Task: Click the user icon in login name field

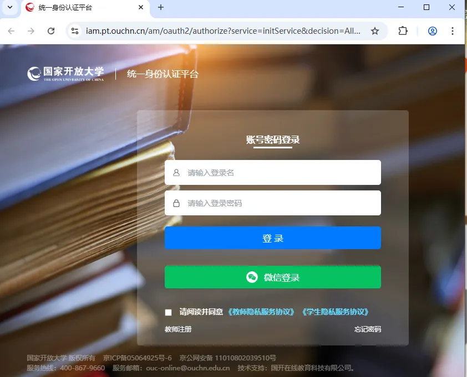Action: click(x=176, y=172)
